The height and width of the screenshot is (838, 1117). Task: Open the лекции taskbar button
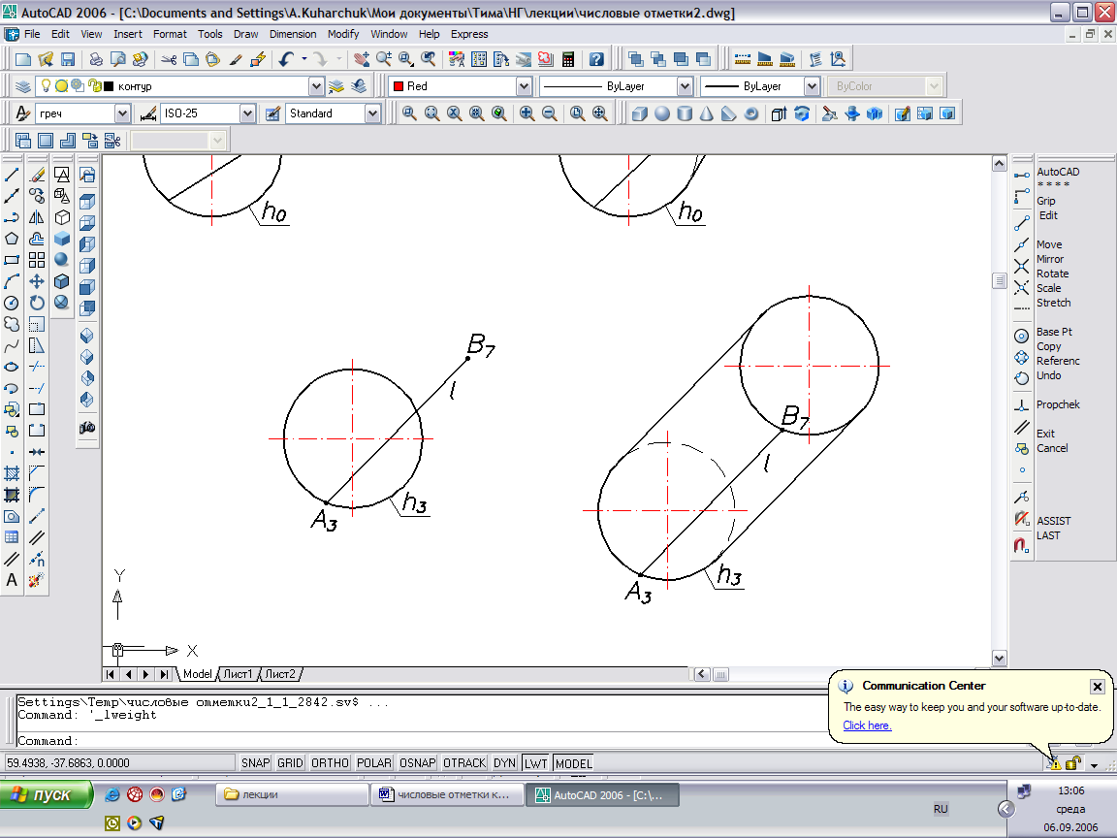click(292, 794)
